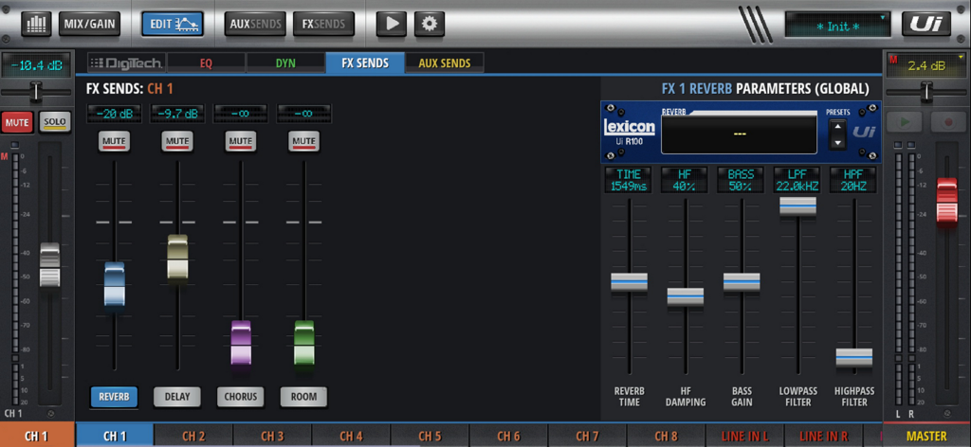Select CH 5 in the channel bar
Screen dimensions: 971x447
coord(430,436)
